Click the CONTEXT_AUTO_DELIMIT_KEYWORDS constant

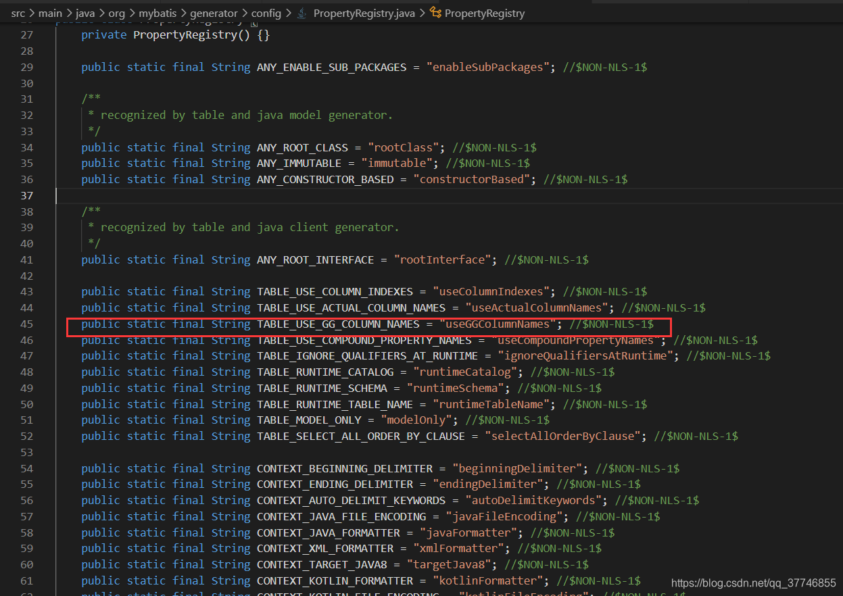tap(351, 500)
